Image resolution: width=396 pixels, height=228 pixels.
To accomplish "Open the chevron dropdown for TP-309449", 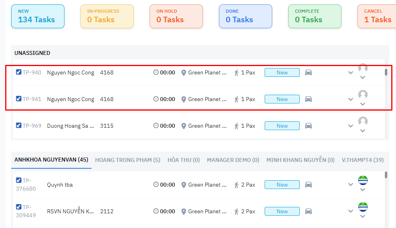I will [x=351, y=212].
